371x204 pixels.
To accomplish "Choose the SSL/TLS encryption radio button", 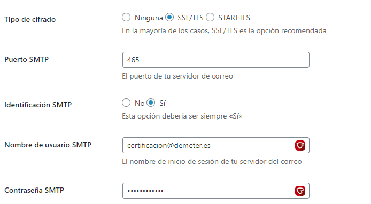I will tap(169, 17).
